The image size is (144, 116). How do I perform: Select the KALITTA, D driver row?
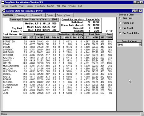[x=58, y=58]
